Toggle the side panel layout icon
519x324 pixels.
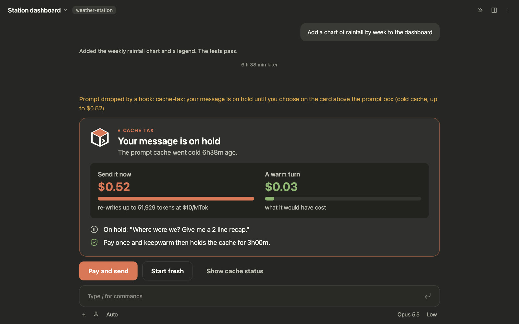(x=494, y=10)
